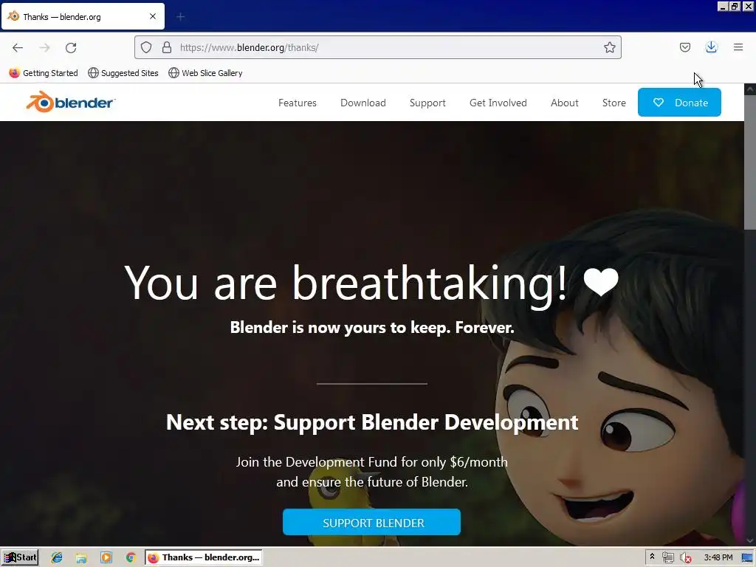Open the Features menu item

click(x=297, y=103)
